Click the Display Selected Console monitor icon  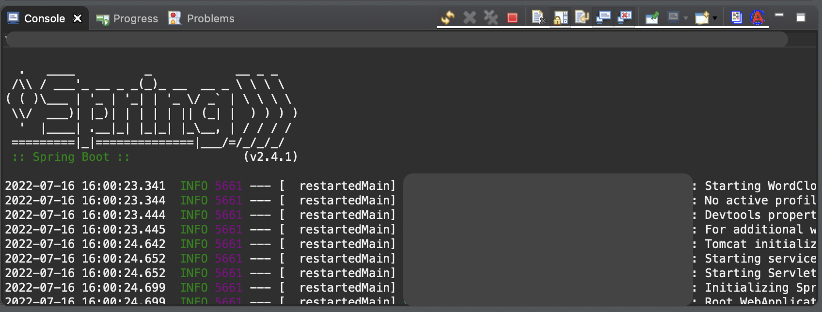pos(673,18)
